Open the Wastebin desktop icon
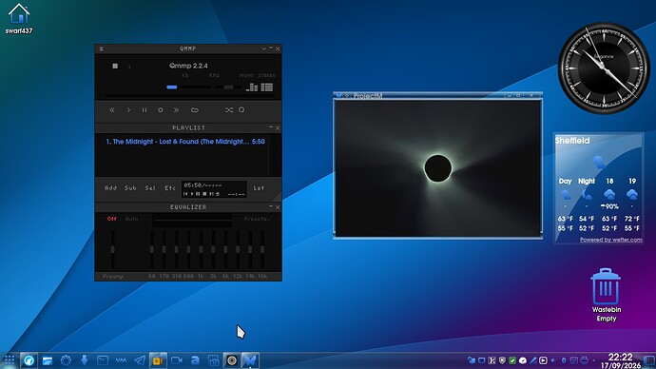The height and width of the screenshot is (369, 656). 606,295
